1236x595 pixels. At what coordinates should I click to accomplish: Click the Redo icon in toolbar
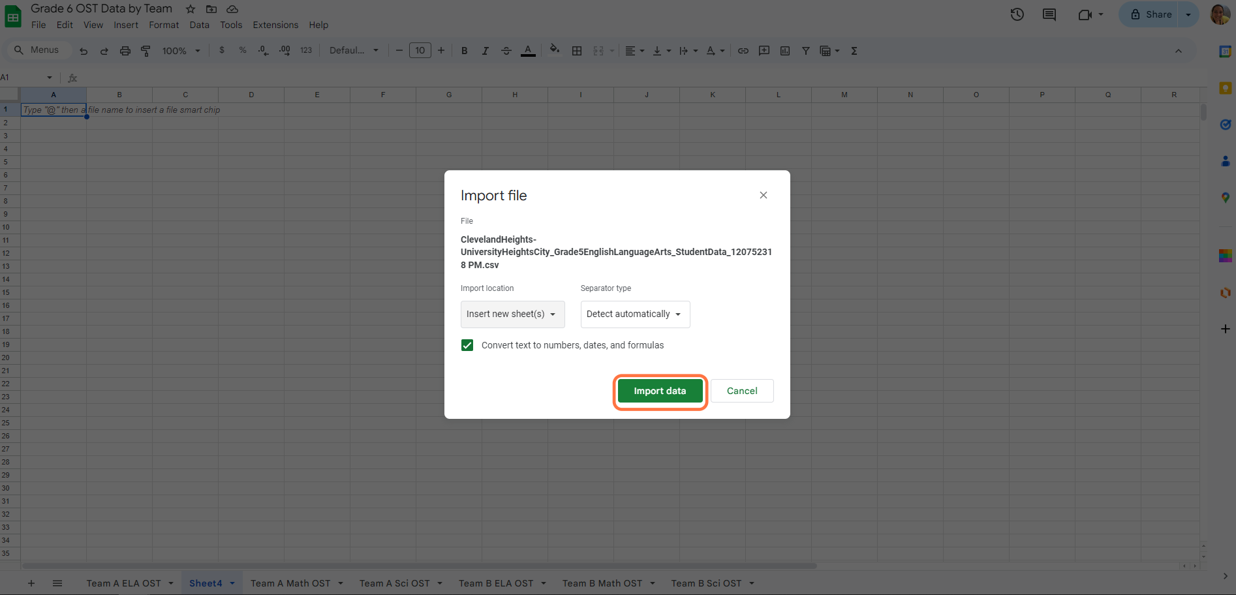coord(104,51)
